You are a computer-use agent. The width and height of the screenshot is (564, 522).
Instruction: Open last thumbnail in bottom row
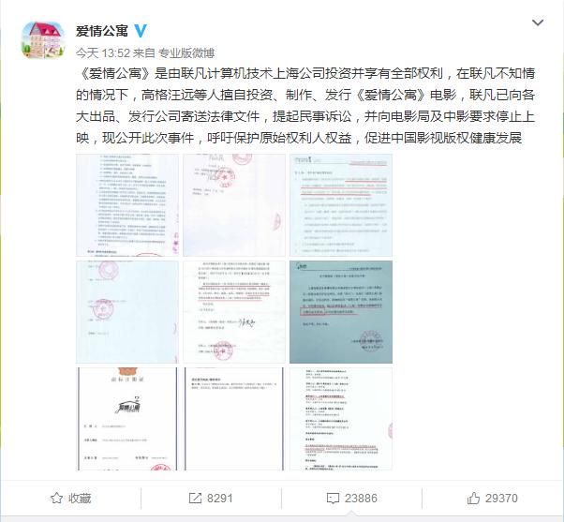[341, 419]
